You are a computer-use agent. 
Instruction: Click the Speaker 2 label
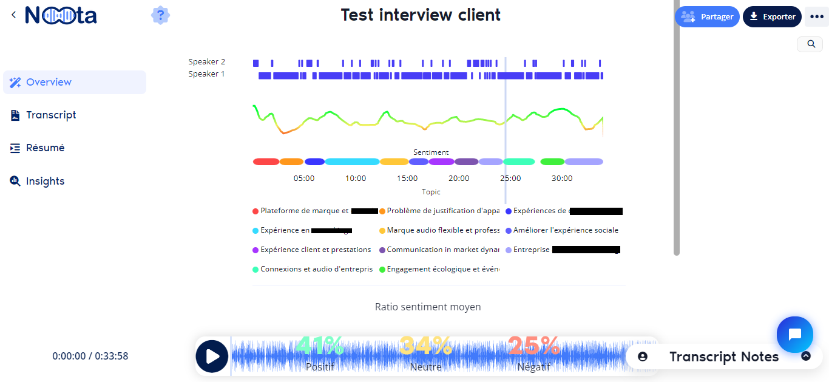pos(206,62)
